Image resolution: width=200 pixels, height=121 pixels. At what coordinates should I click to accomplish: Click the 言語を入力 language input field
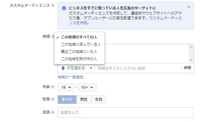pos(126,113)
